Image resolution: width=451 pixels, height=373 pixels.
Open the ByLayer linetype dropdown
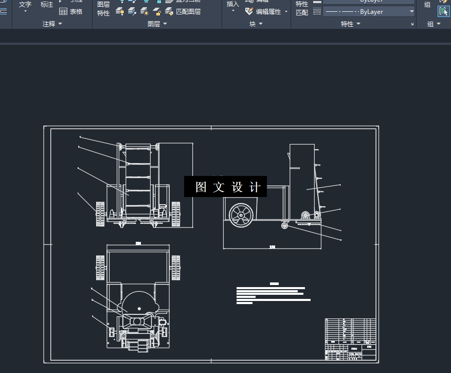point(412,11)
